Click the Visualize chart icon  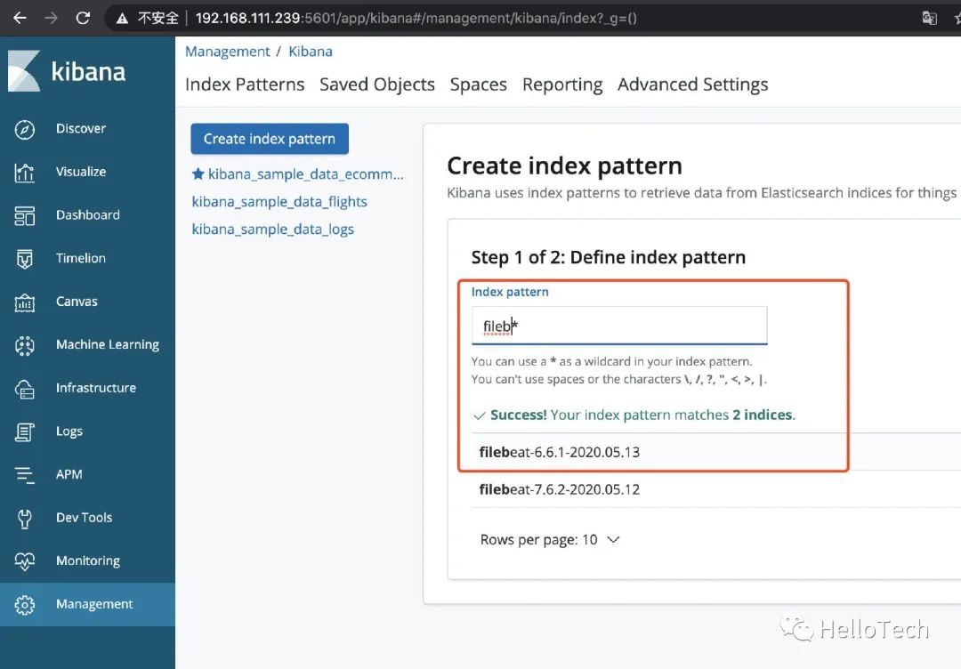click(25, 173)
